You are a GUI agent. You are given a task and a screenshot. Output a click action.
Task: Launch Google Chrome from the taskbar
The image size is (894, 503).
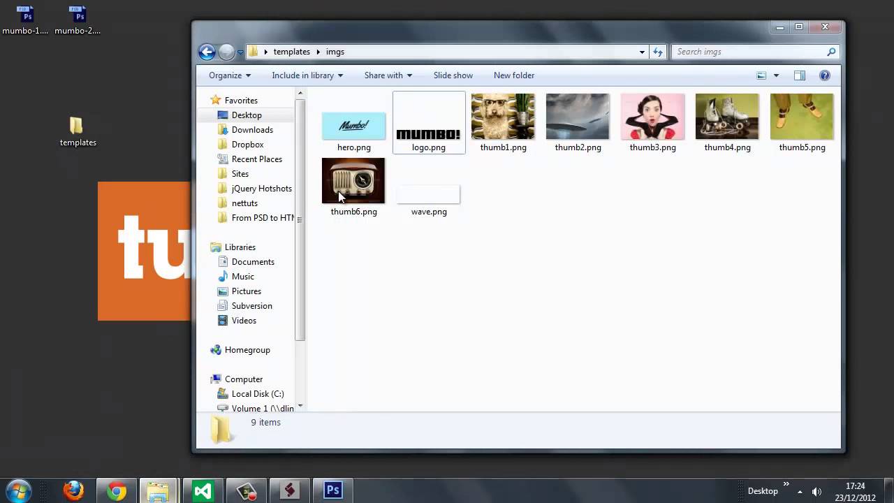coord(117,490)
